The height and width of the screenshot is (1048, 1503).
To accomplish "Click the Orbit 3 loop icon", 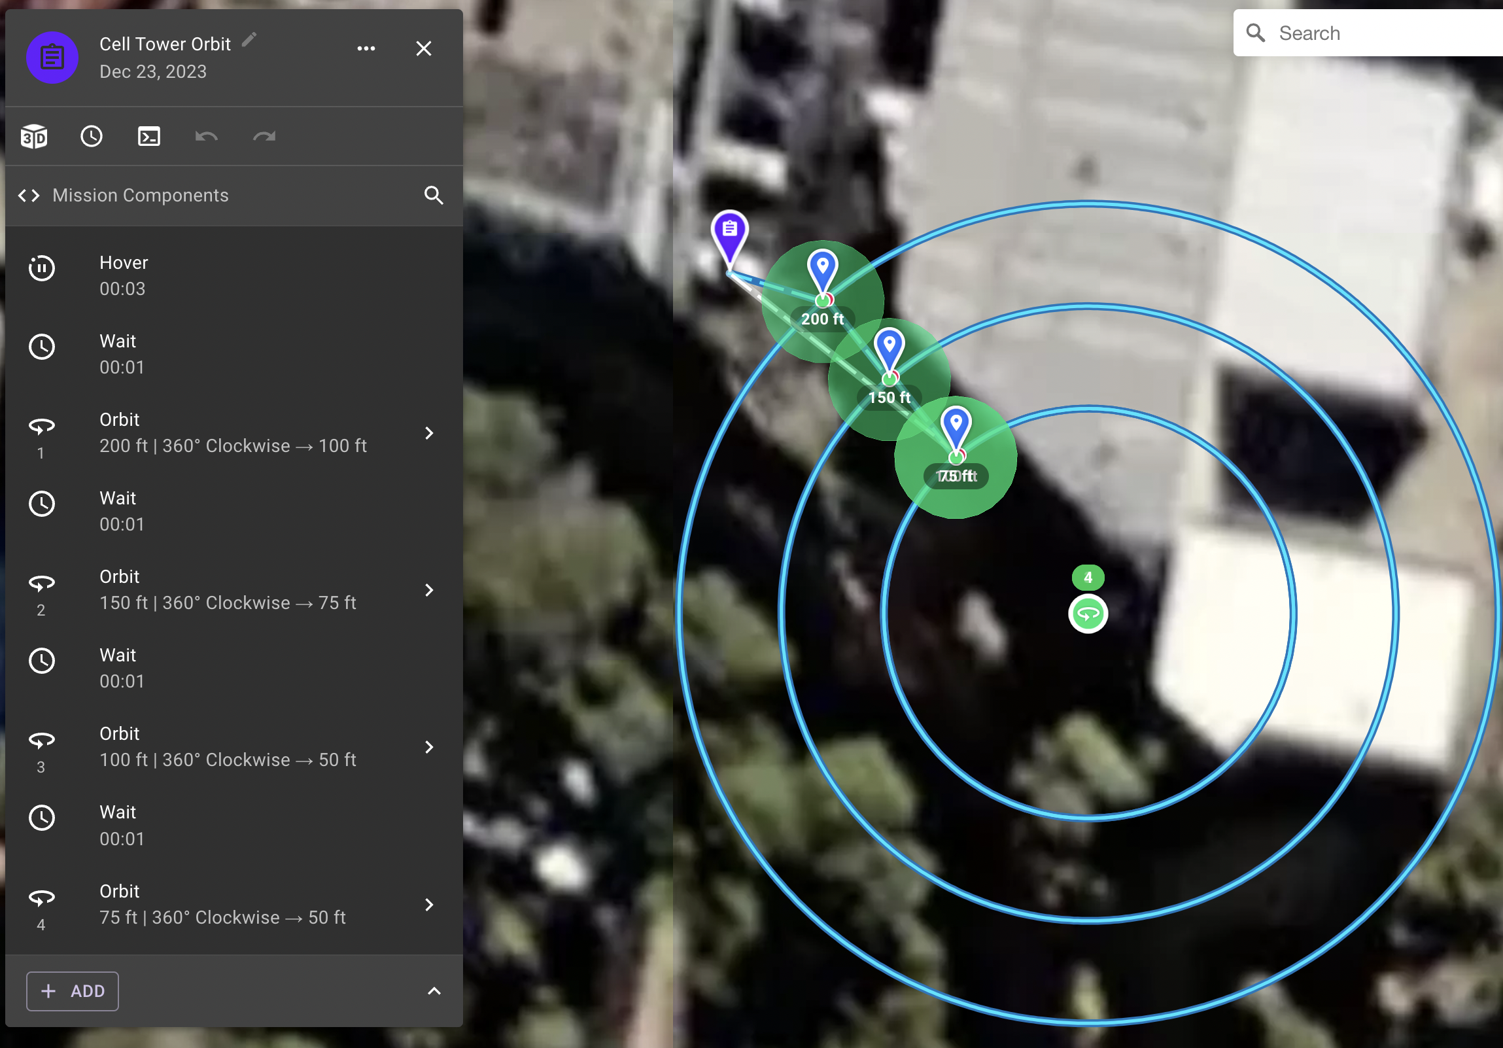I will (42, 741).
